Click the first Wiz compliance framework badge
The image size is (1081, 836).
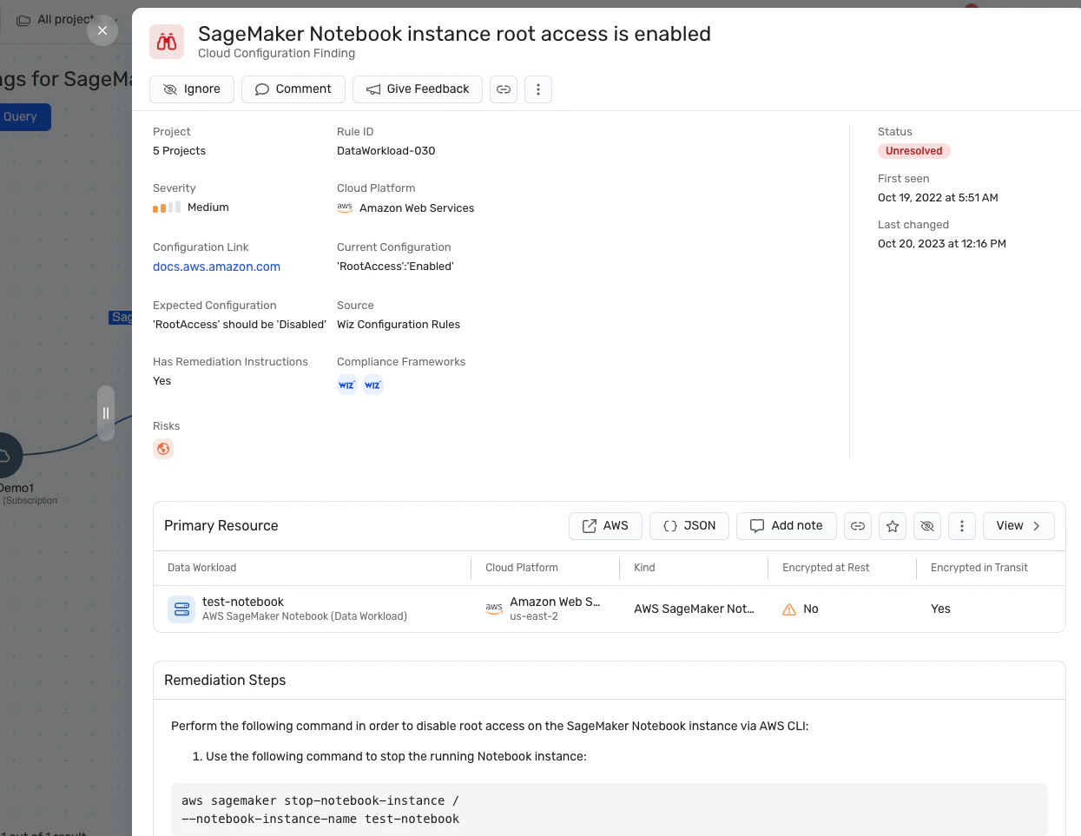pos(347,385)
